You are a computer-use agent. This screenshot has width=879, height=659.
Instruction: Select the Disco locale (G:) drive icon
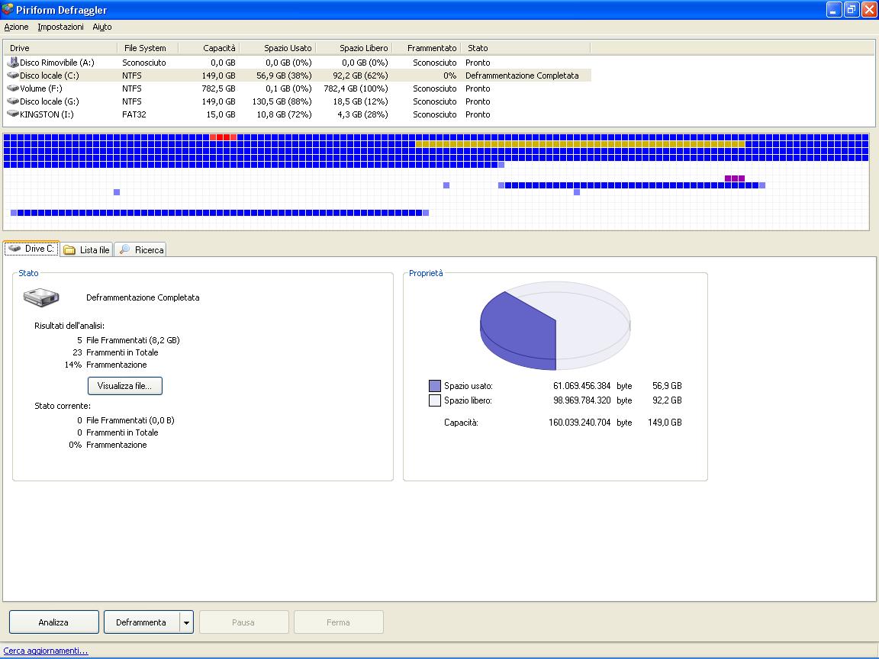tap(12, 101)
